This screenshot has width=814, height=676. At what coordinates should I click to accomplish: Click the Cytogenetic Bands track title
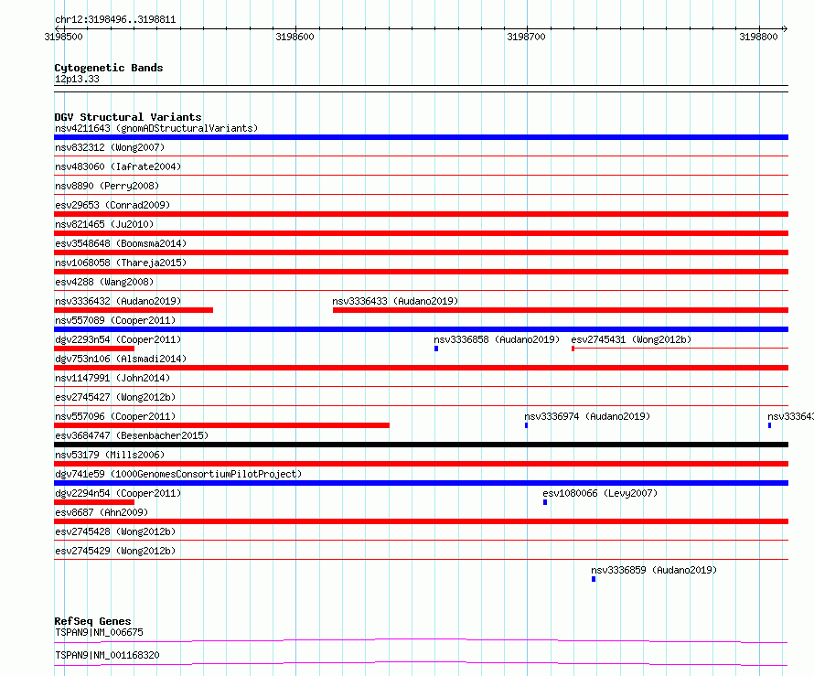point(109,68)
